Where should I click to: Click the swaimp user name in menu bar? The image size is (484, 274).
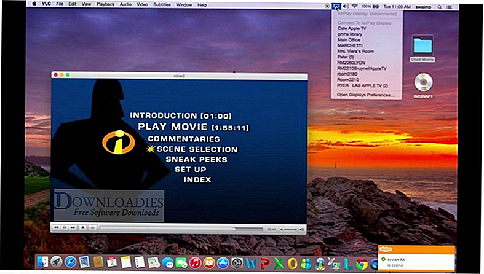(x=423, y=7)
